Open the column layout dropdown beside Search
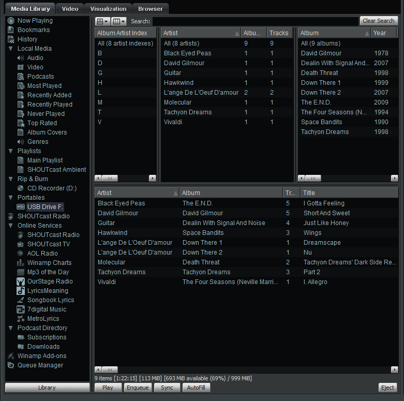 [x=119, y=21]
